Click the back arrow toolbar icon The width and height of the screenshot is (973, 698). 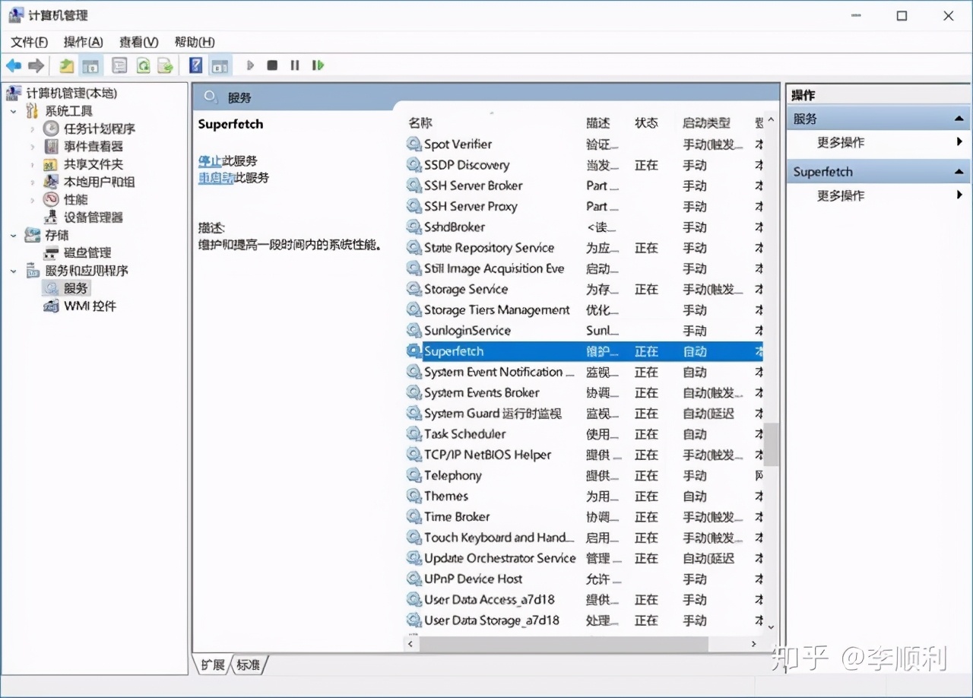pyautogui.click(x=14, y=65)
